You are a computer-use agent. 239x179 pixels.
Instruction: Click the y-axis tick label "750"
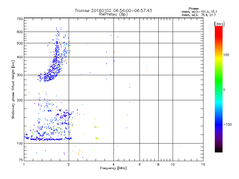click(x=20, y=19)
